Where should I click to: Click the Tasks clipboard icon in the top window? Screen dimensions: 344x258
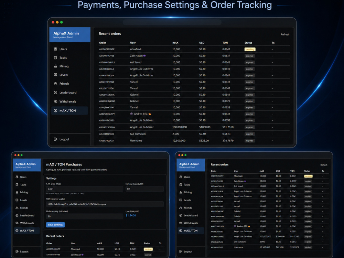[x=55, y=58]
